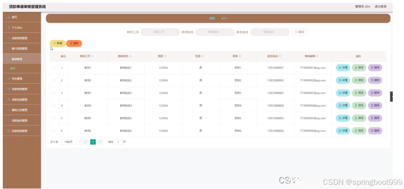The height and width of the screenshot is (189, 404).
Task: Open the 10条/页 page size dropdown
Action: coord(70,142)
